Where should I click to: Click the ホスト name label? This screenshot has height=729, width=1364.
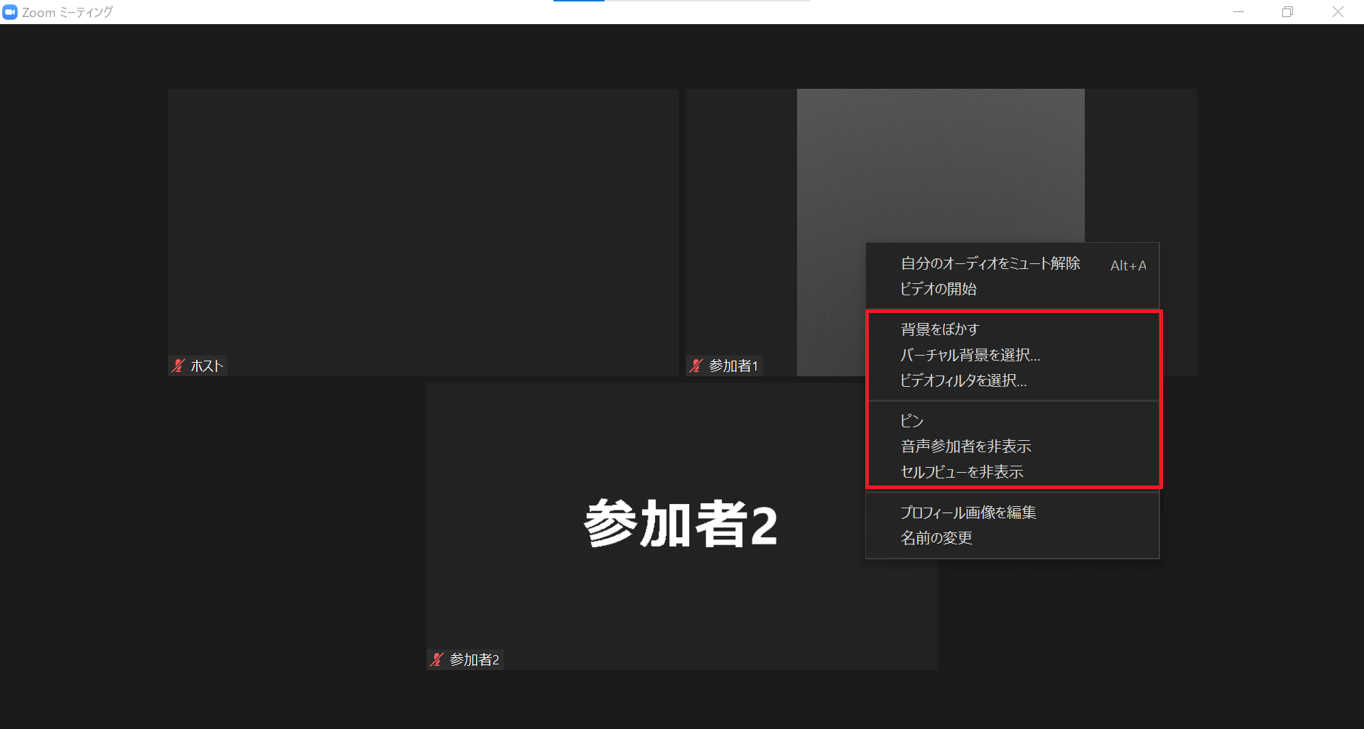point(207,366)
